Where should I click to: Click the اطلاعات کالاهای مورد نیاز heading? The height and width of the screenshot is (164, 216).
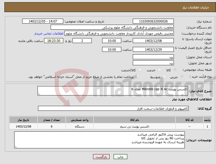(192, 99)
